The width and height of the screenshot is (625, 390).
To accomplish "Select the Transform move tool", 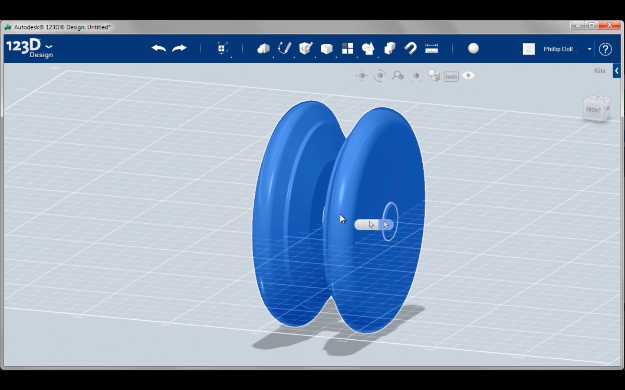I will pos(222,49).
